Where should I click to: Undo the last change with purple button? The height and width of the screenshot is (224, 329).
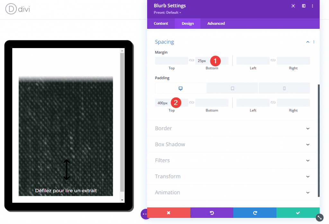(212, 213)
